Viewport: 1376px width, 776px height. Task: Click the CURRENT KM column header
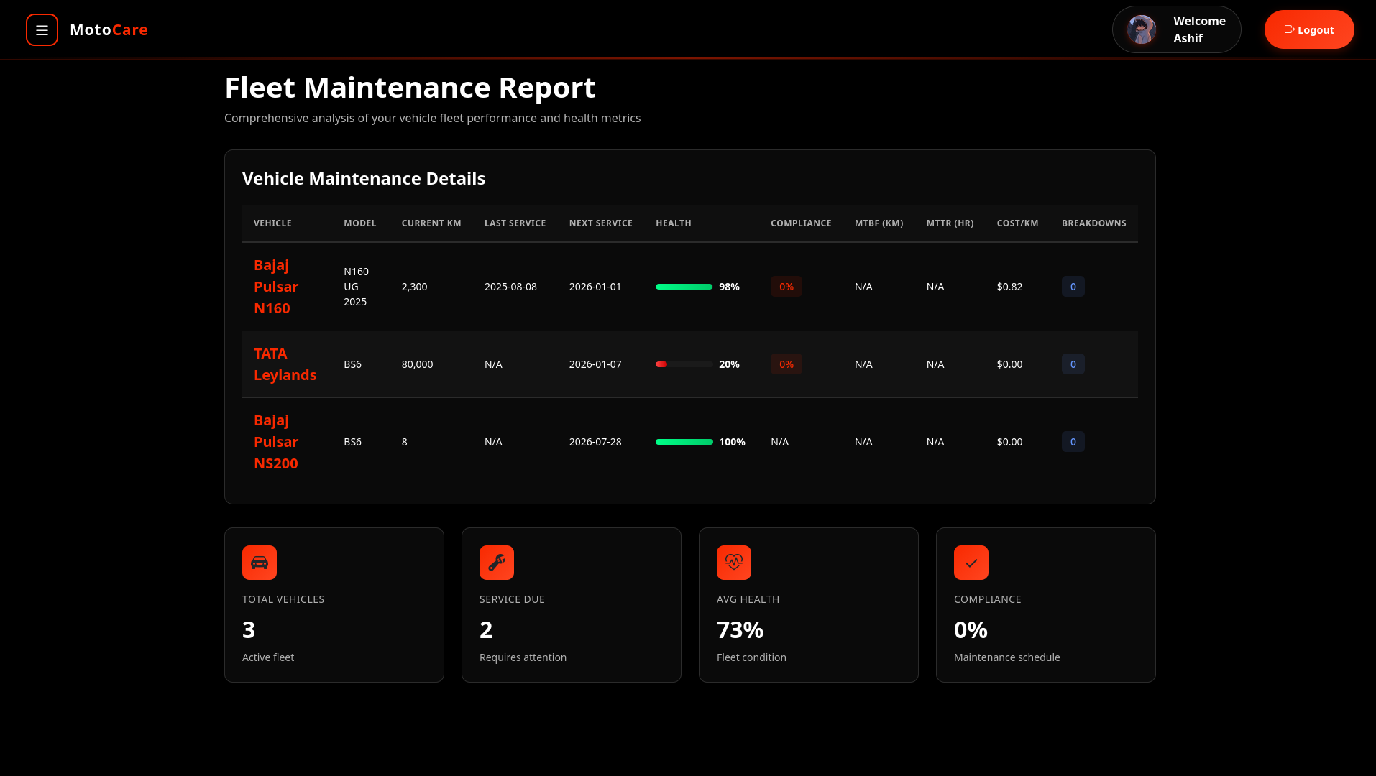click(431, 223)
